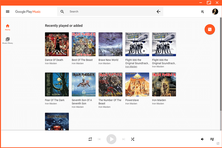Viewport: 222px width, 148px height.
Task: Minimize the window from title bar
Action: [x=201, y=3]
